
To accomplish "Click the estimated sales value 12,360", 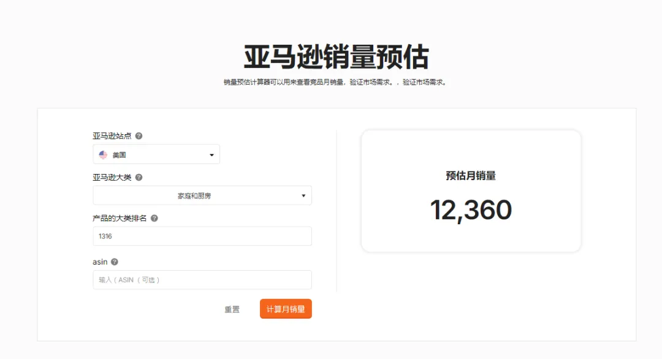I will 471,210.
